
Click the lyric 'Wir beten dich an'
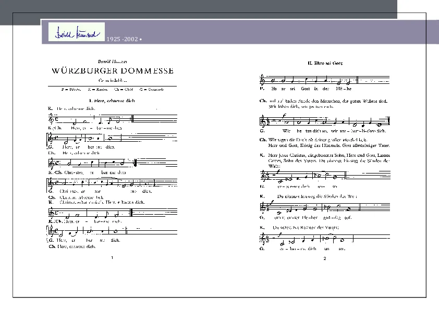[x=304, y=131]
